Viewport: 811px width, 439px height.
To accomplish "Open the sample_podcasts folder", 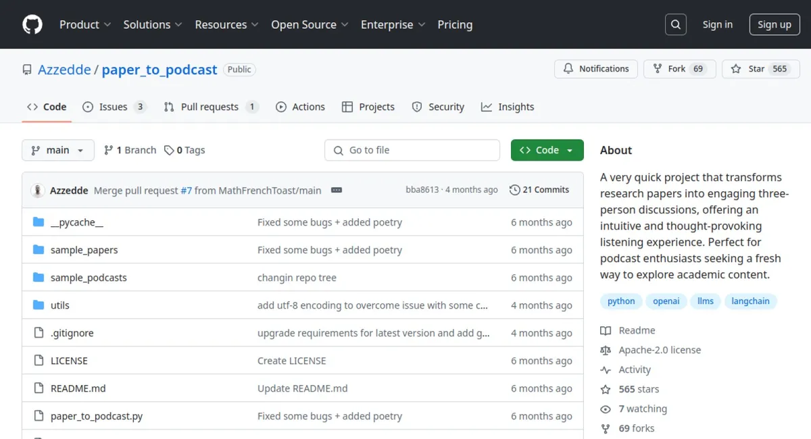I will (x=89, y=278).
